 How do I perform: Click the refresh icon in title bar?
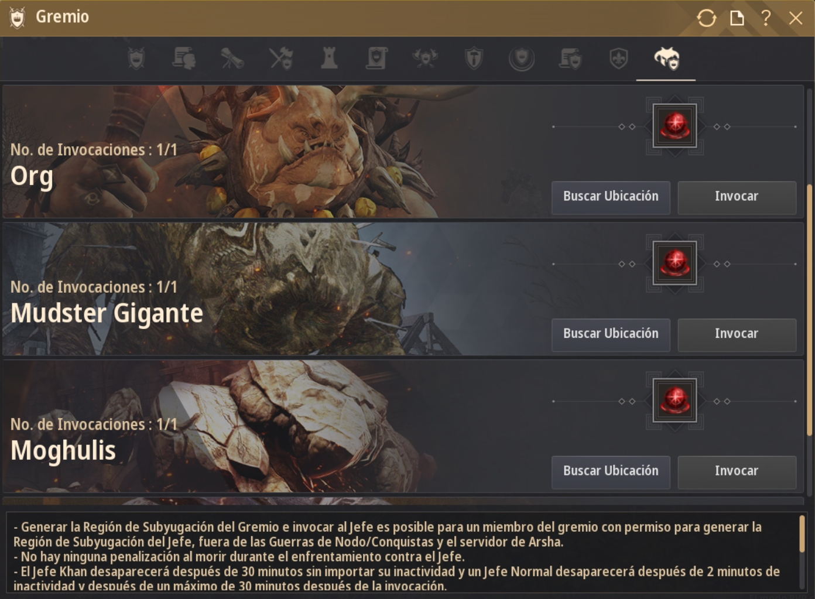(x=707, y=18)
